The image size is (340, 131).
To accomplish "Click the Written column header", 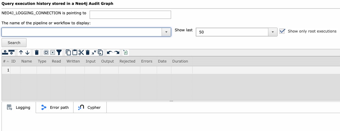I will pyautogui.click(x=75, y=61).
